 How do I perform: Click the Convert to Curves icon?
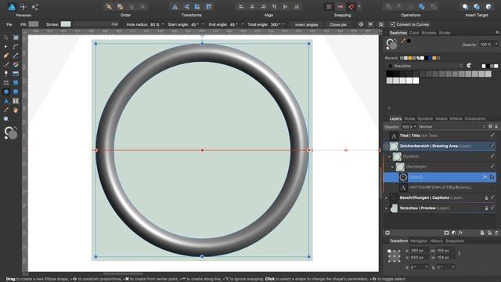[392, 24]
